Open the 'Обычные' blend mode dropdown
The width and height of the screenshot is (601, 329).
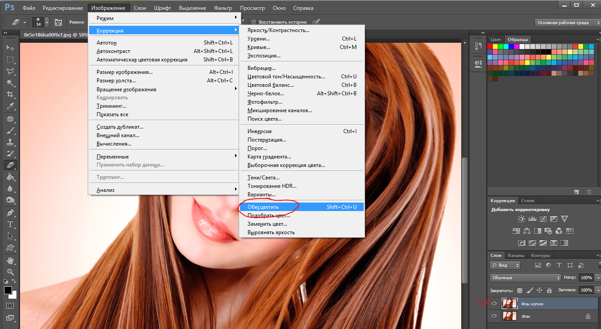pos(525,277)
